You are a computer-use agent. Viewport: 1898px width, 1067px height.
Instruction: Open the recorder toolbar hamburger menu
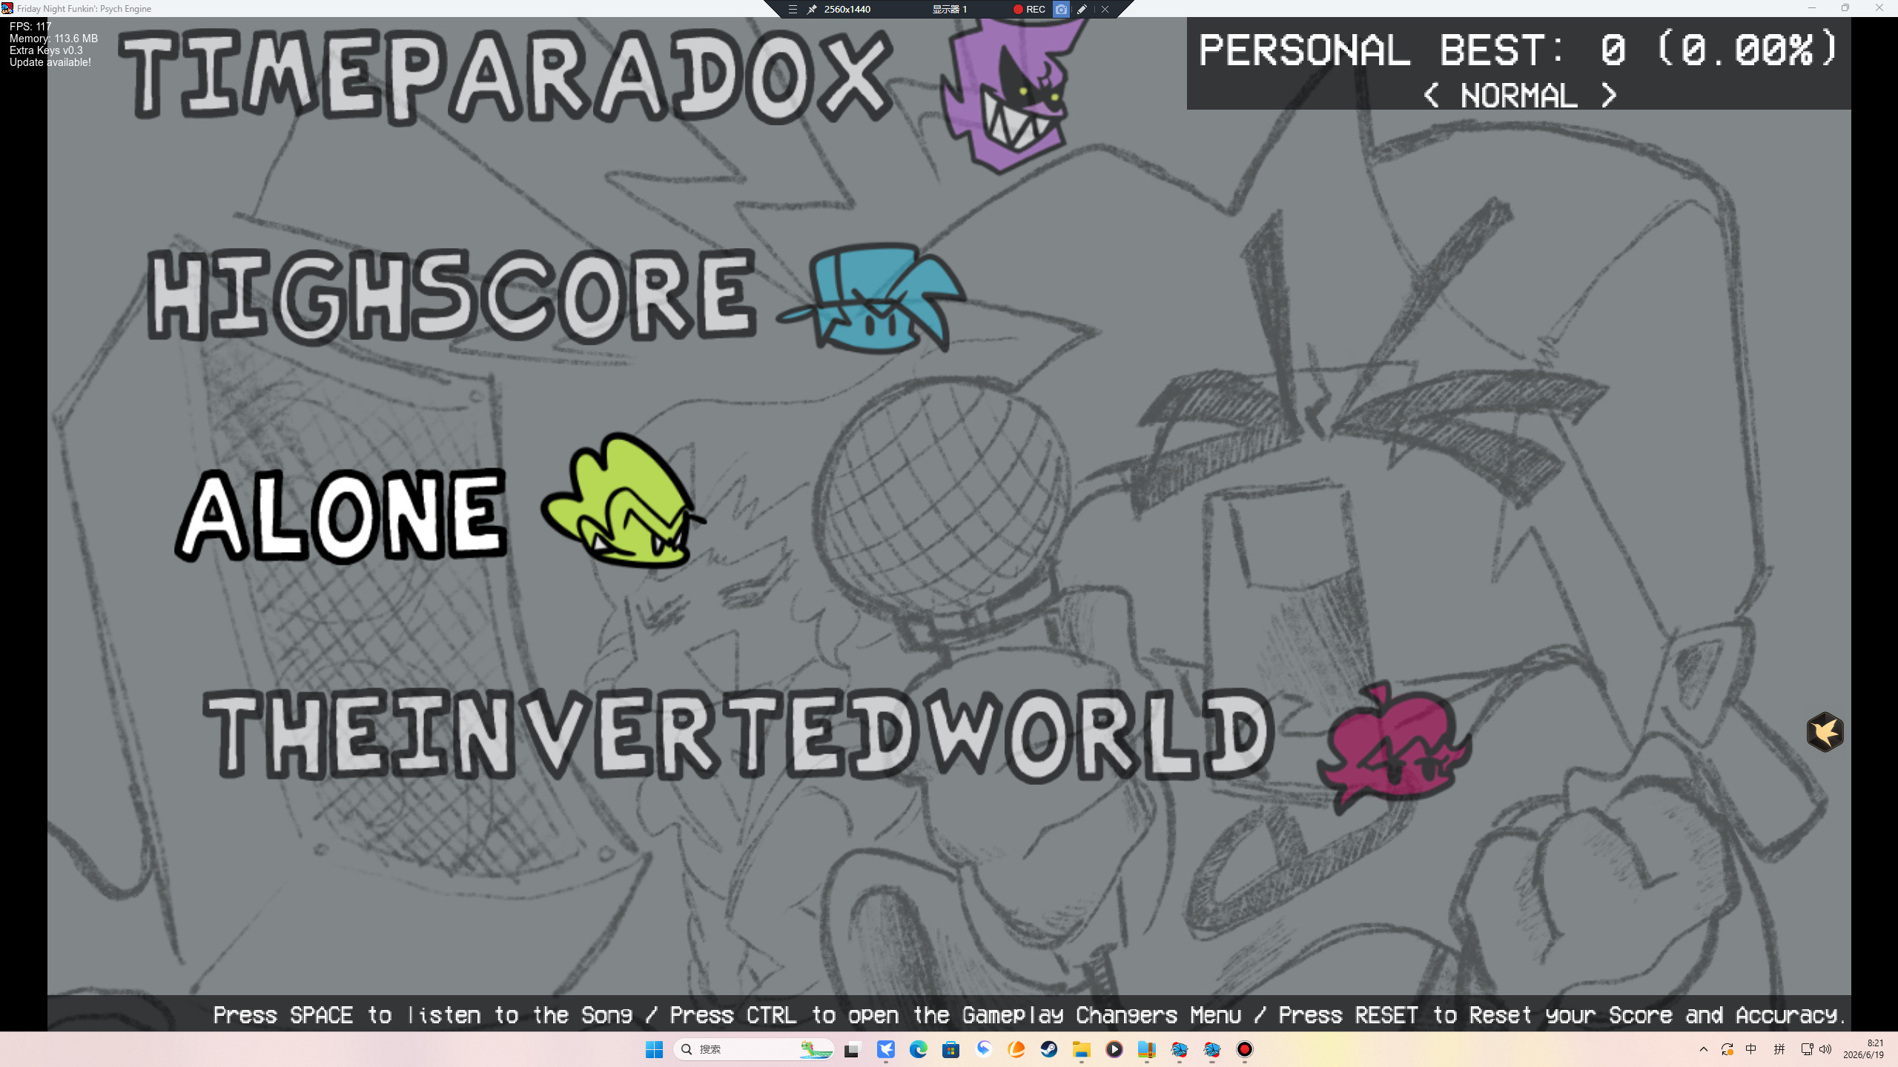click(x=793, y=9)
